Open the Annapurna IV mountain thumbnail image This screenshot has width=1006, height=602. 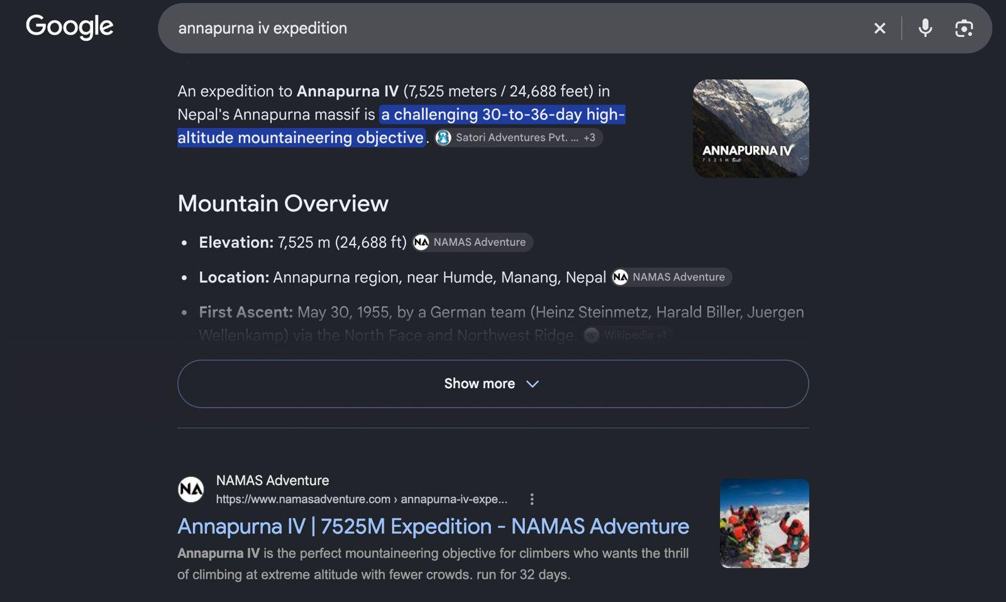coord(751,128)
